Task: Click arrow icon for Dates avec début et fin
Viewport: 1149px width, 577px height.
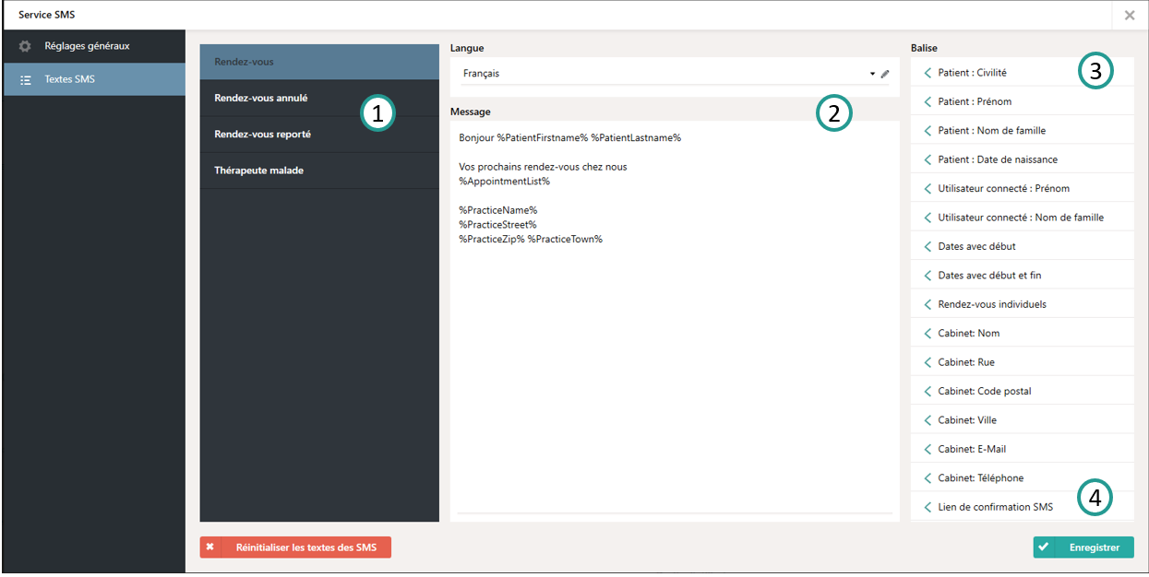Action: tap(928, 276)
